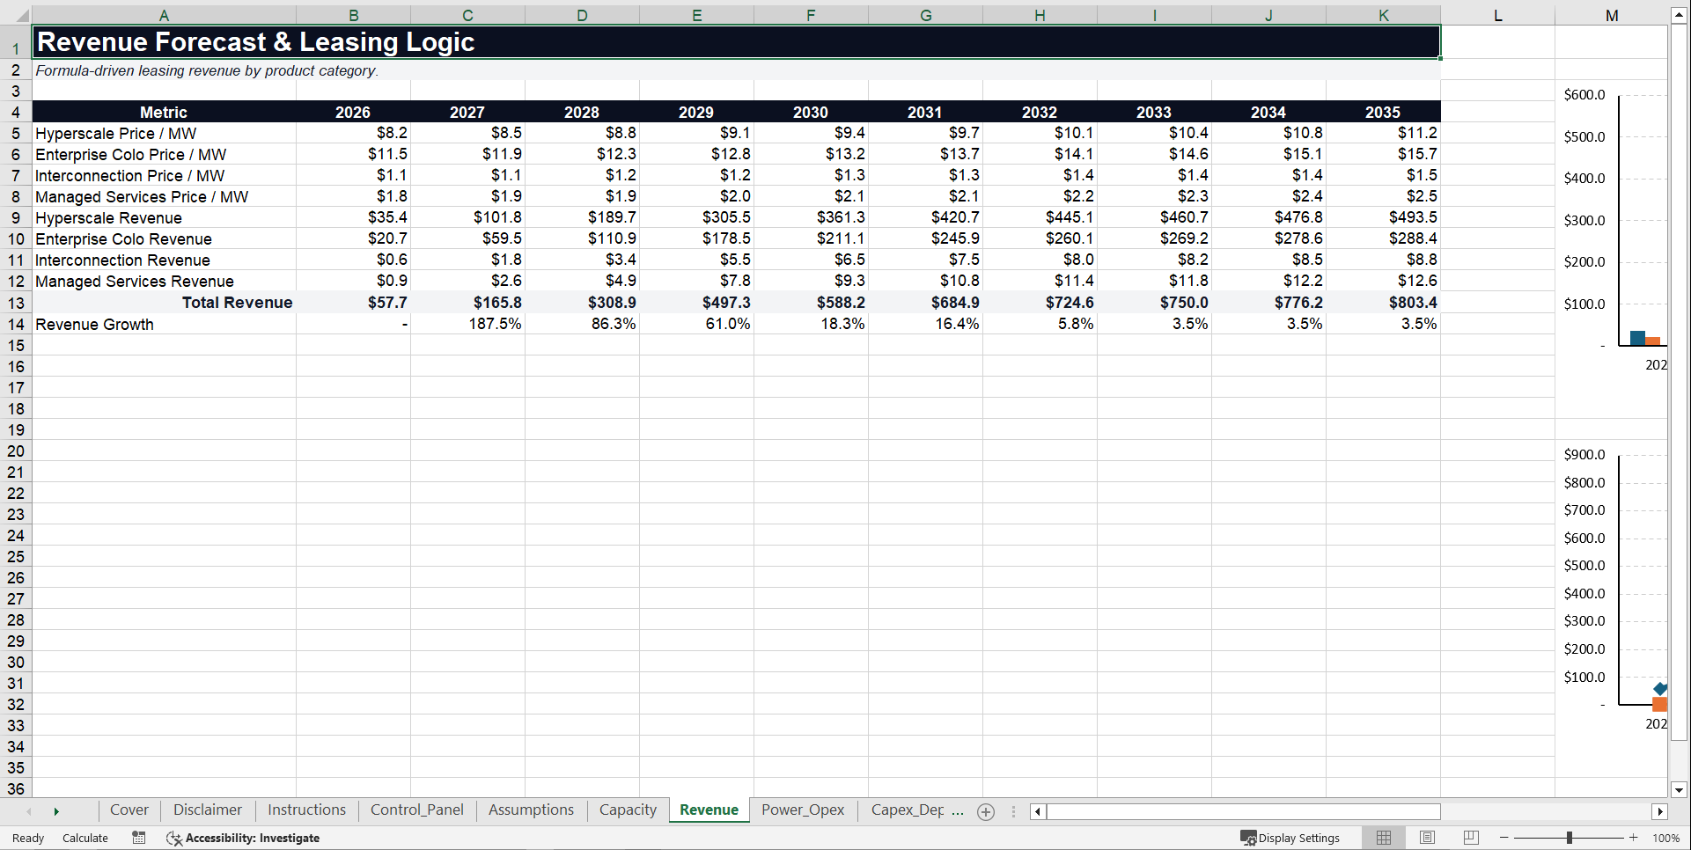This screenshot has width=1691, height=850.
Task: Select 2027 growth value 187.5%
Action: tap(467, 324)
